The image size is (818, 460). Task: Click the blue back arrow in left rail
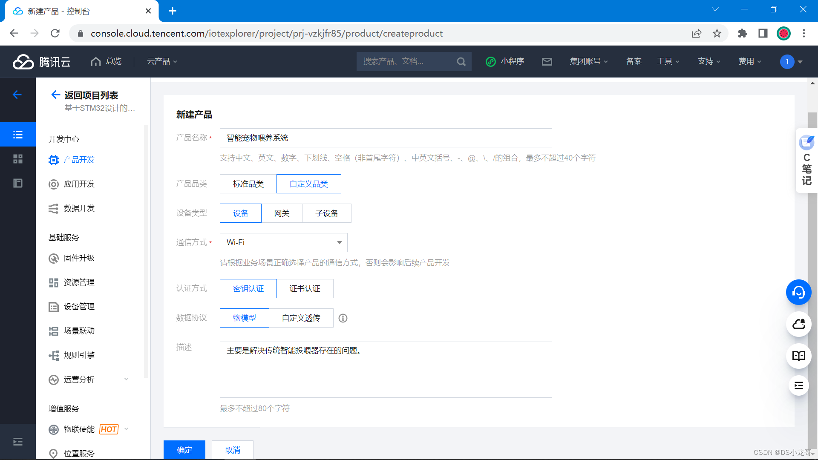(x=17, y=95)
